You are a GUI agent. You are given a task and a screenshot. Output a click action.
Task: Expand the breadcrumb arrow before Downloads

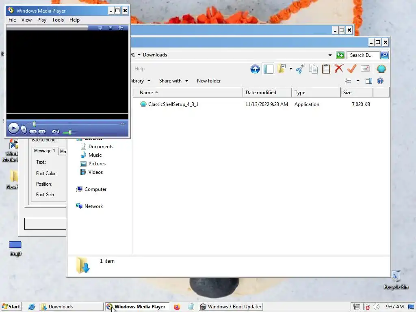[x=139, y=55]
